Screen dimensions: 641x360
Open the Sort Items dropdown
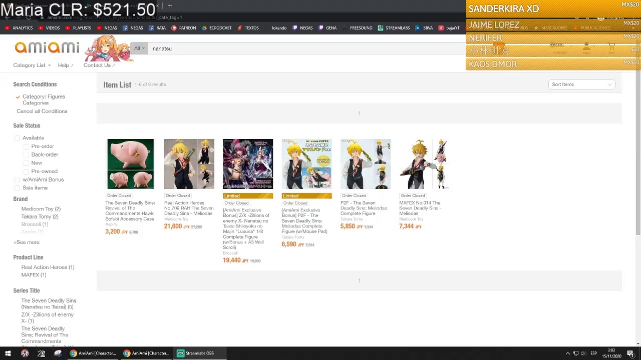(x=582, y=84)
